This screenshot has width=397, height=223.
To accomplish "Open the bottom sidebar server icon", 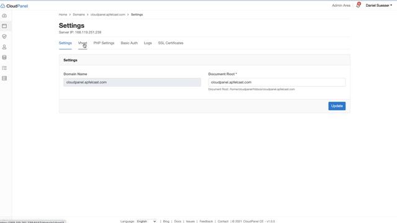I will [x=4, y=79].
